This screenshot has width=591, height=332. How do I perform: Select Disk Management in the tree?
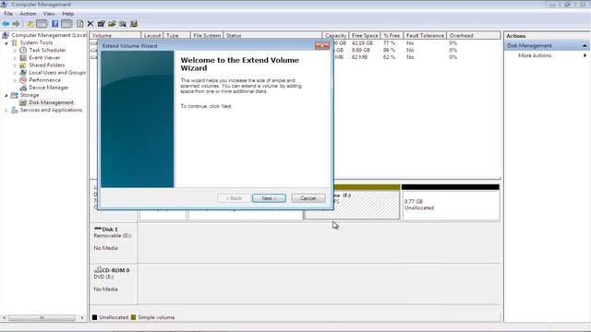click(52, 102)
